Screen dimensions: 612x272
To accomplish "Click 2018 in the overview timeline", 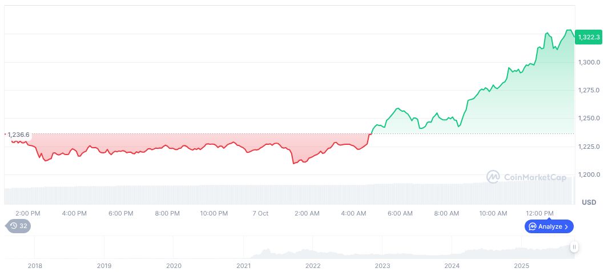I will [x=35, y=266].
